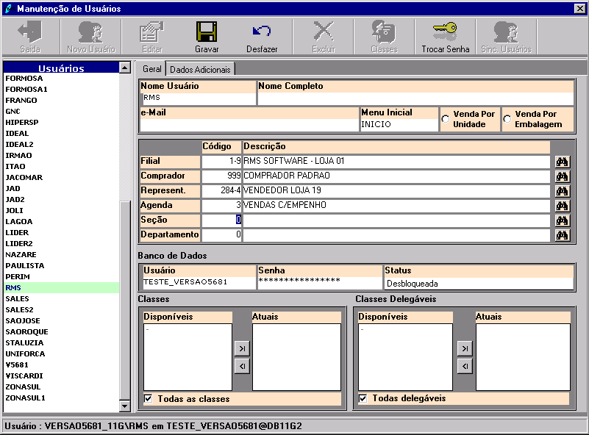Click binoculars lookup icon for Departamento row
This screenshot has height=435, width=589.
click(x=563, y=235)
